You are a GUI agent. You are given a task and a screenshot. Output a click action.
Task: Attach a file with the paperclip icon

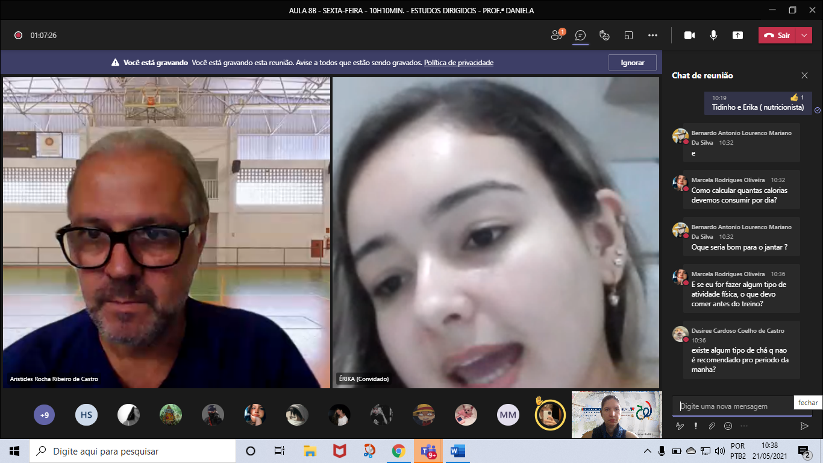click(x=712, y=426)
